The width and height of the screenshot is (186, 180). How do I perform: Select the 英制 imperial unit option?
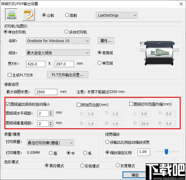point(67,15)
